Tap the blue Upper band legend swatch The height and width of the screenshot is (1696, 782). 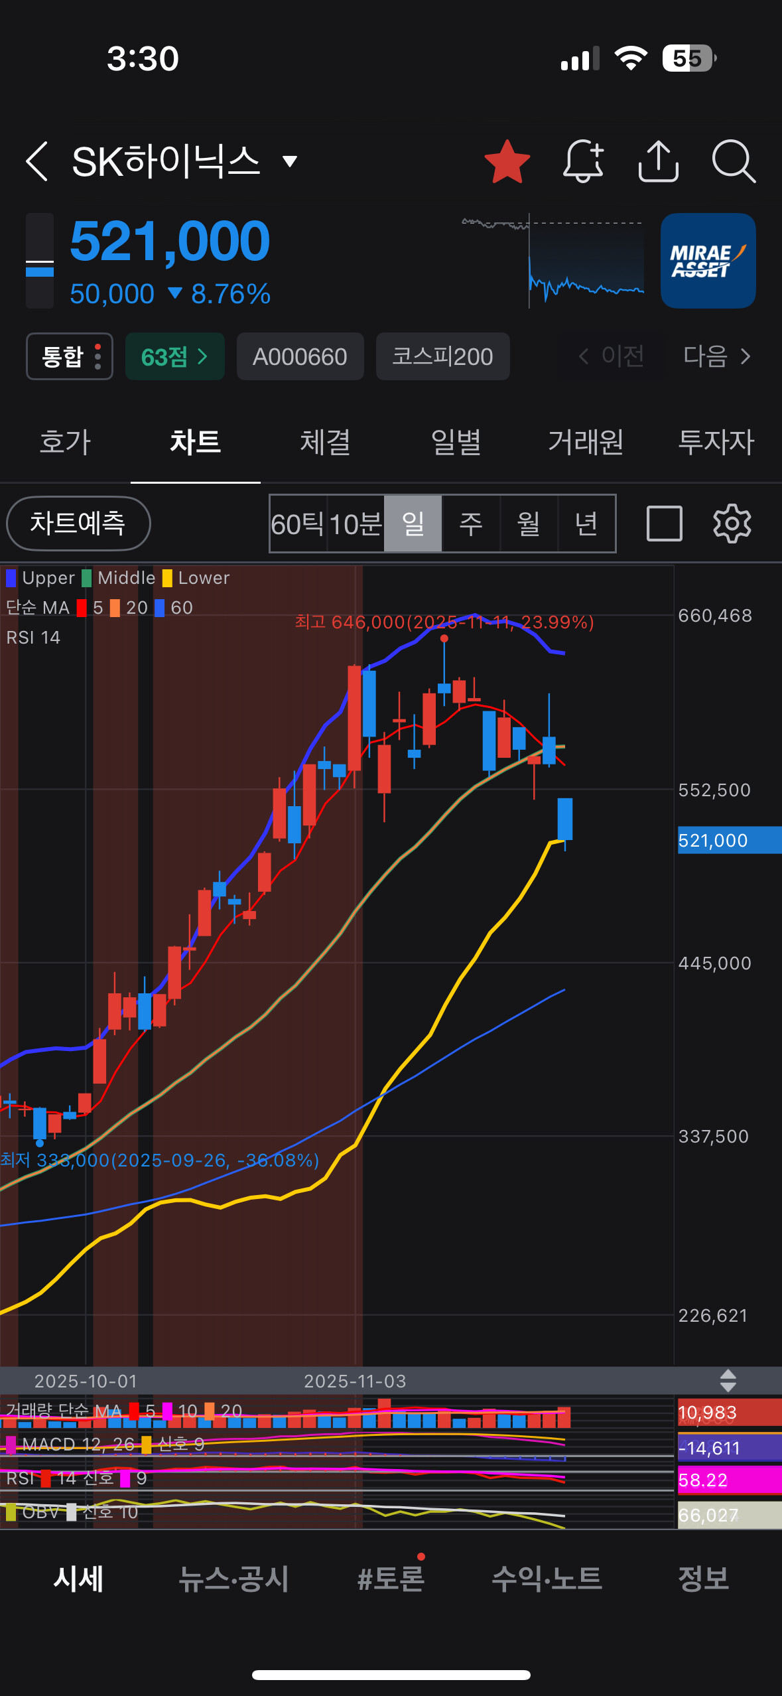11,578
